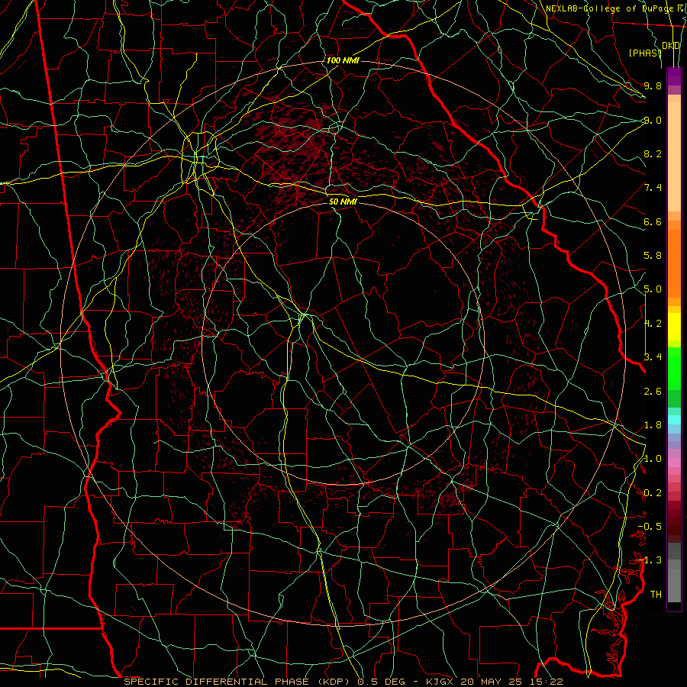Click the 2.6 scale value
This screenshot has width=687, height=687.
[x=653, y=391]
